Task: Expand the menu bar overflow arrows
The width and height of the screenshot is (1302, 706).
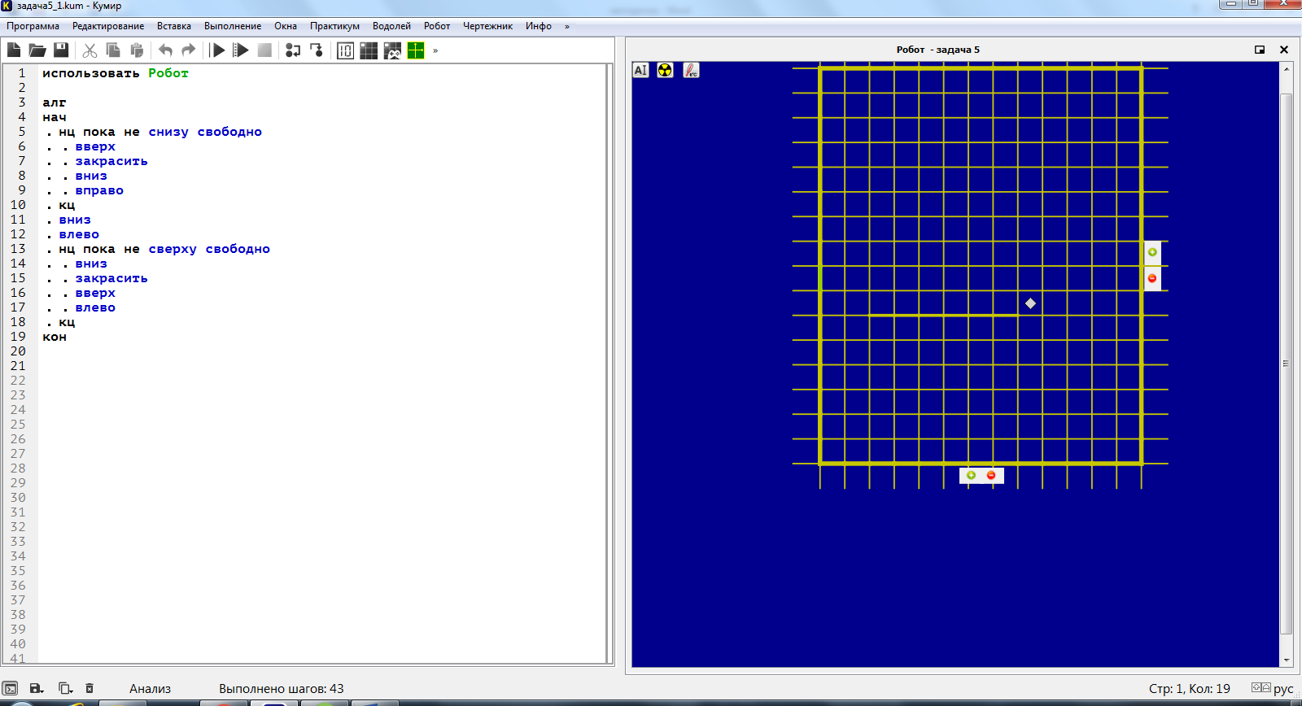Action: pos(567,26)
